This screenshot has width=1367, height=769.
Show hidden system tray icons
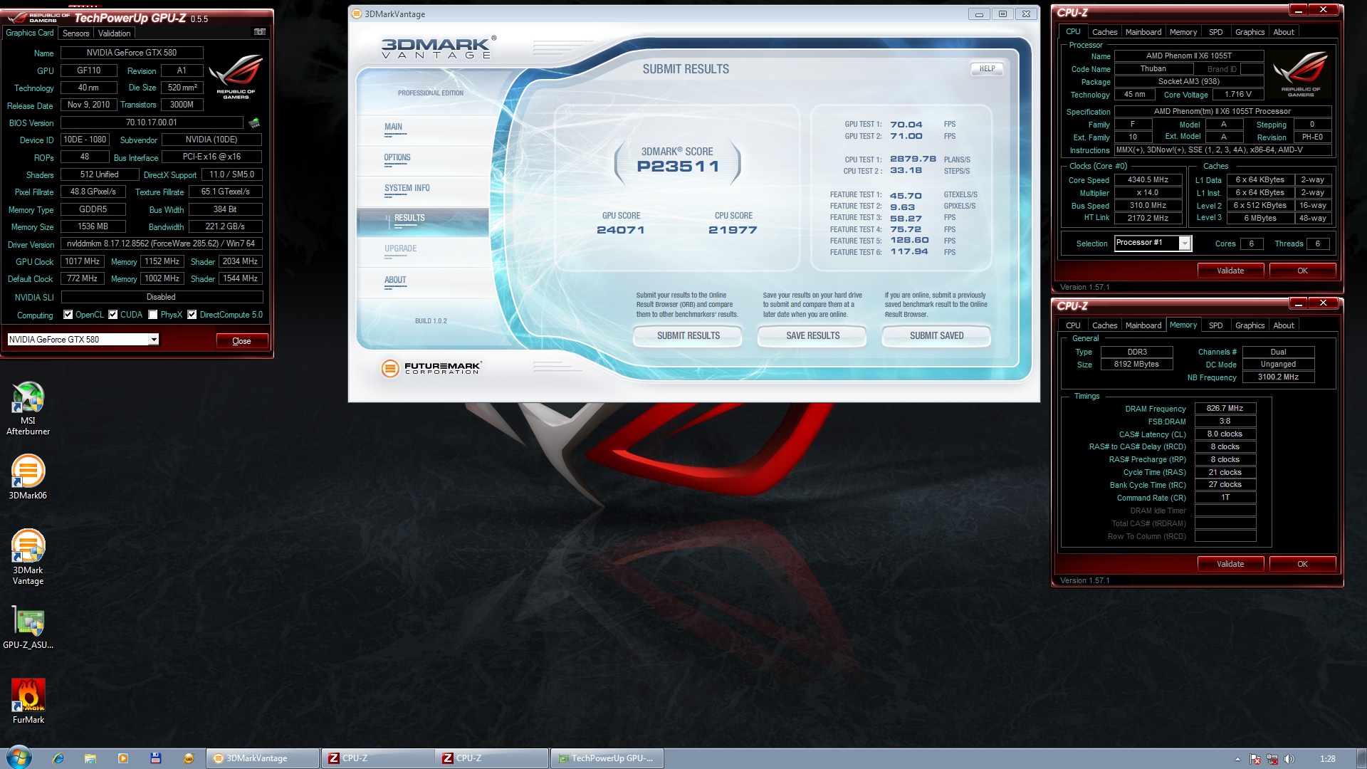[1237, 759]
